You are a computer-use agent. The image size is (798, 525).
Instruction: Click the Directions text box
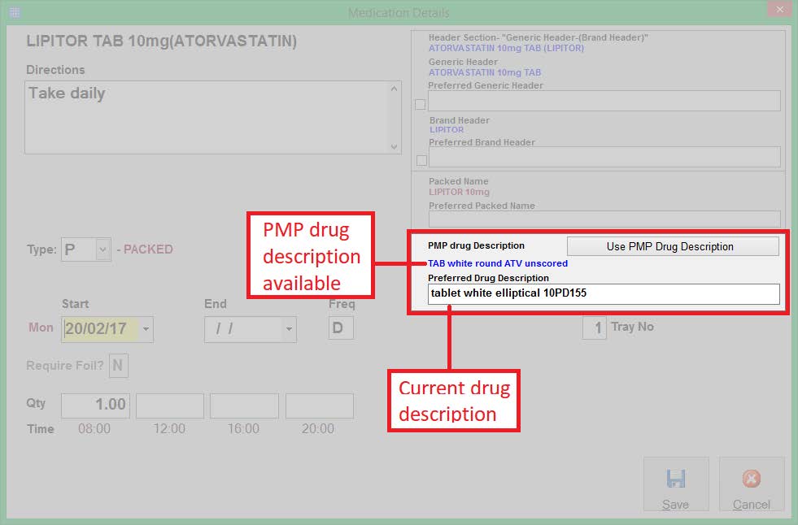[213, 117]
